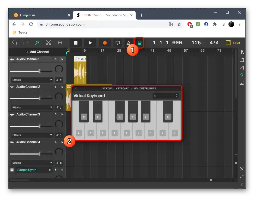Click the export arrow sidebar icon
Image resolution: width=254 pixels, height=197 pixels.
(241, 67)
